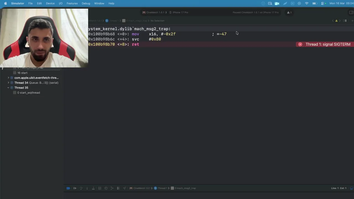Click the Step Out debug button
Screen dimensions: 354x199
[93, 188]
